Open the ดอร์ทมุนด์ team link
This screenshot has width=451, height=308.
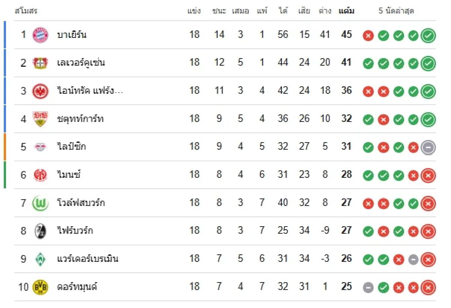tap(77, 287)
